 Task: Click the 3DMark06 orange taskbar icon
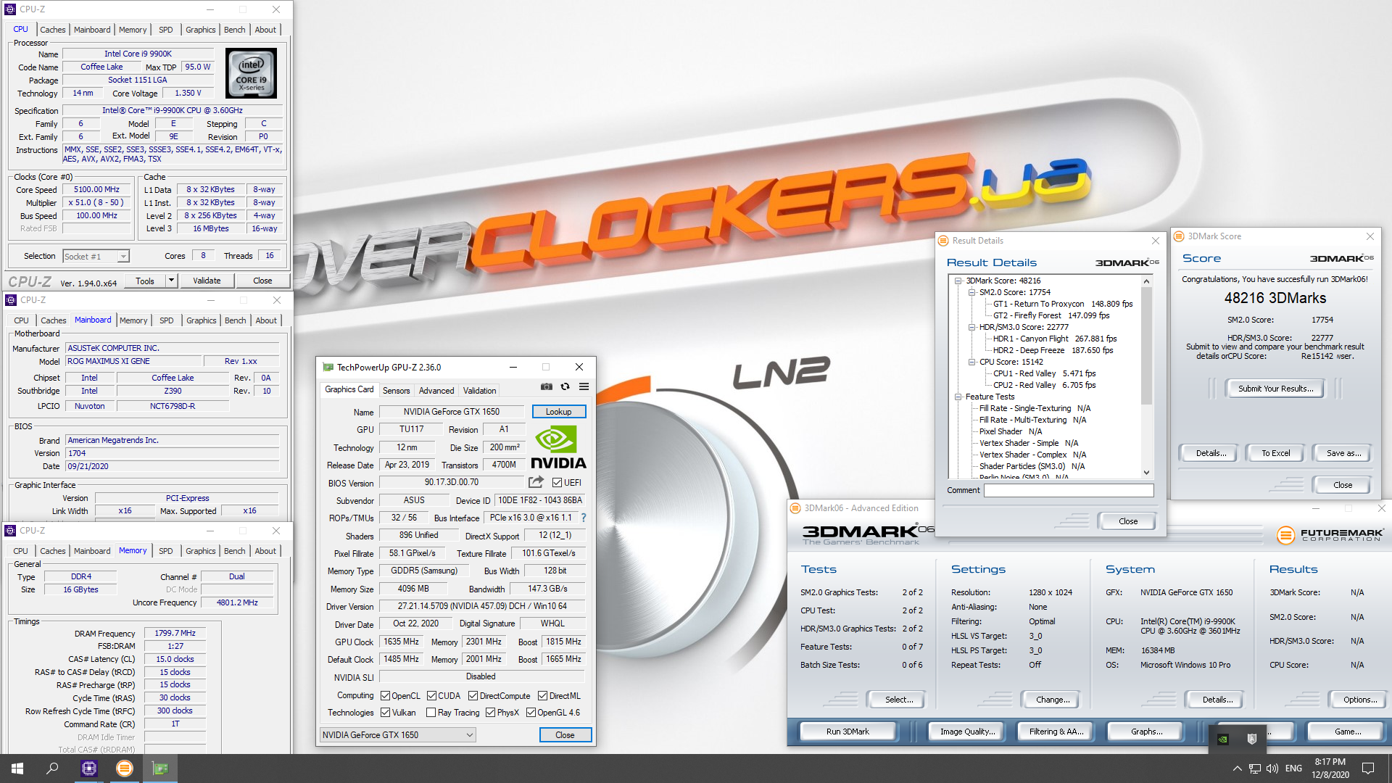tap(125, 768)
